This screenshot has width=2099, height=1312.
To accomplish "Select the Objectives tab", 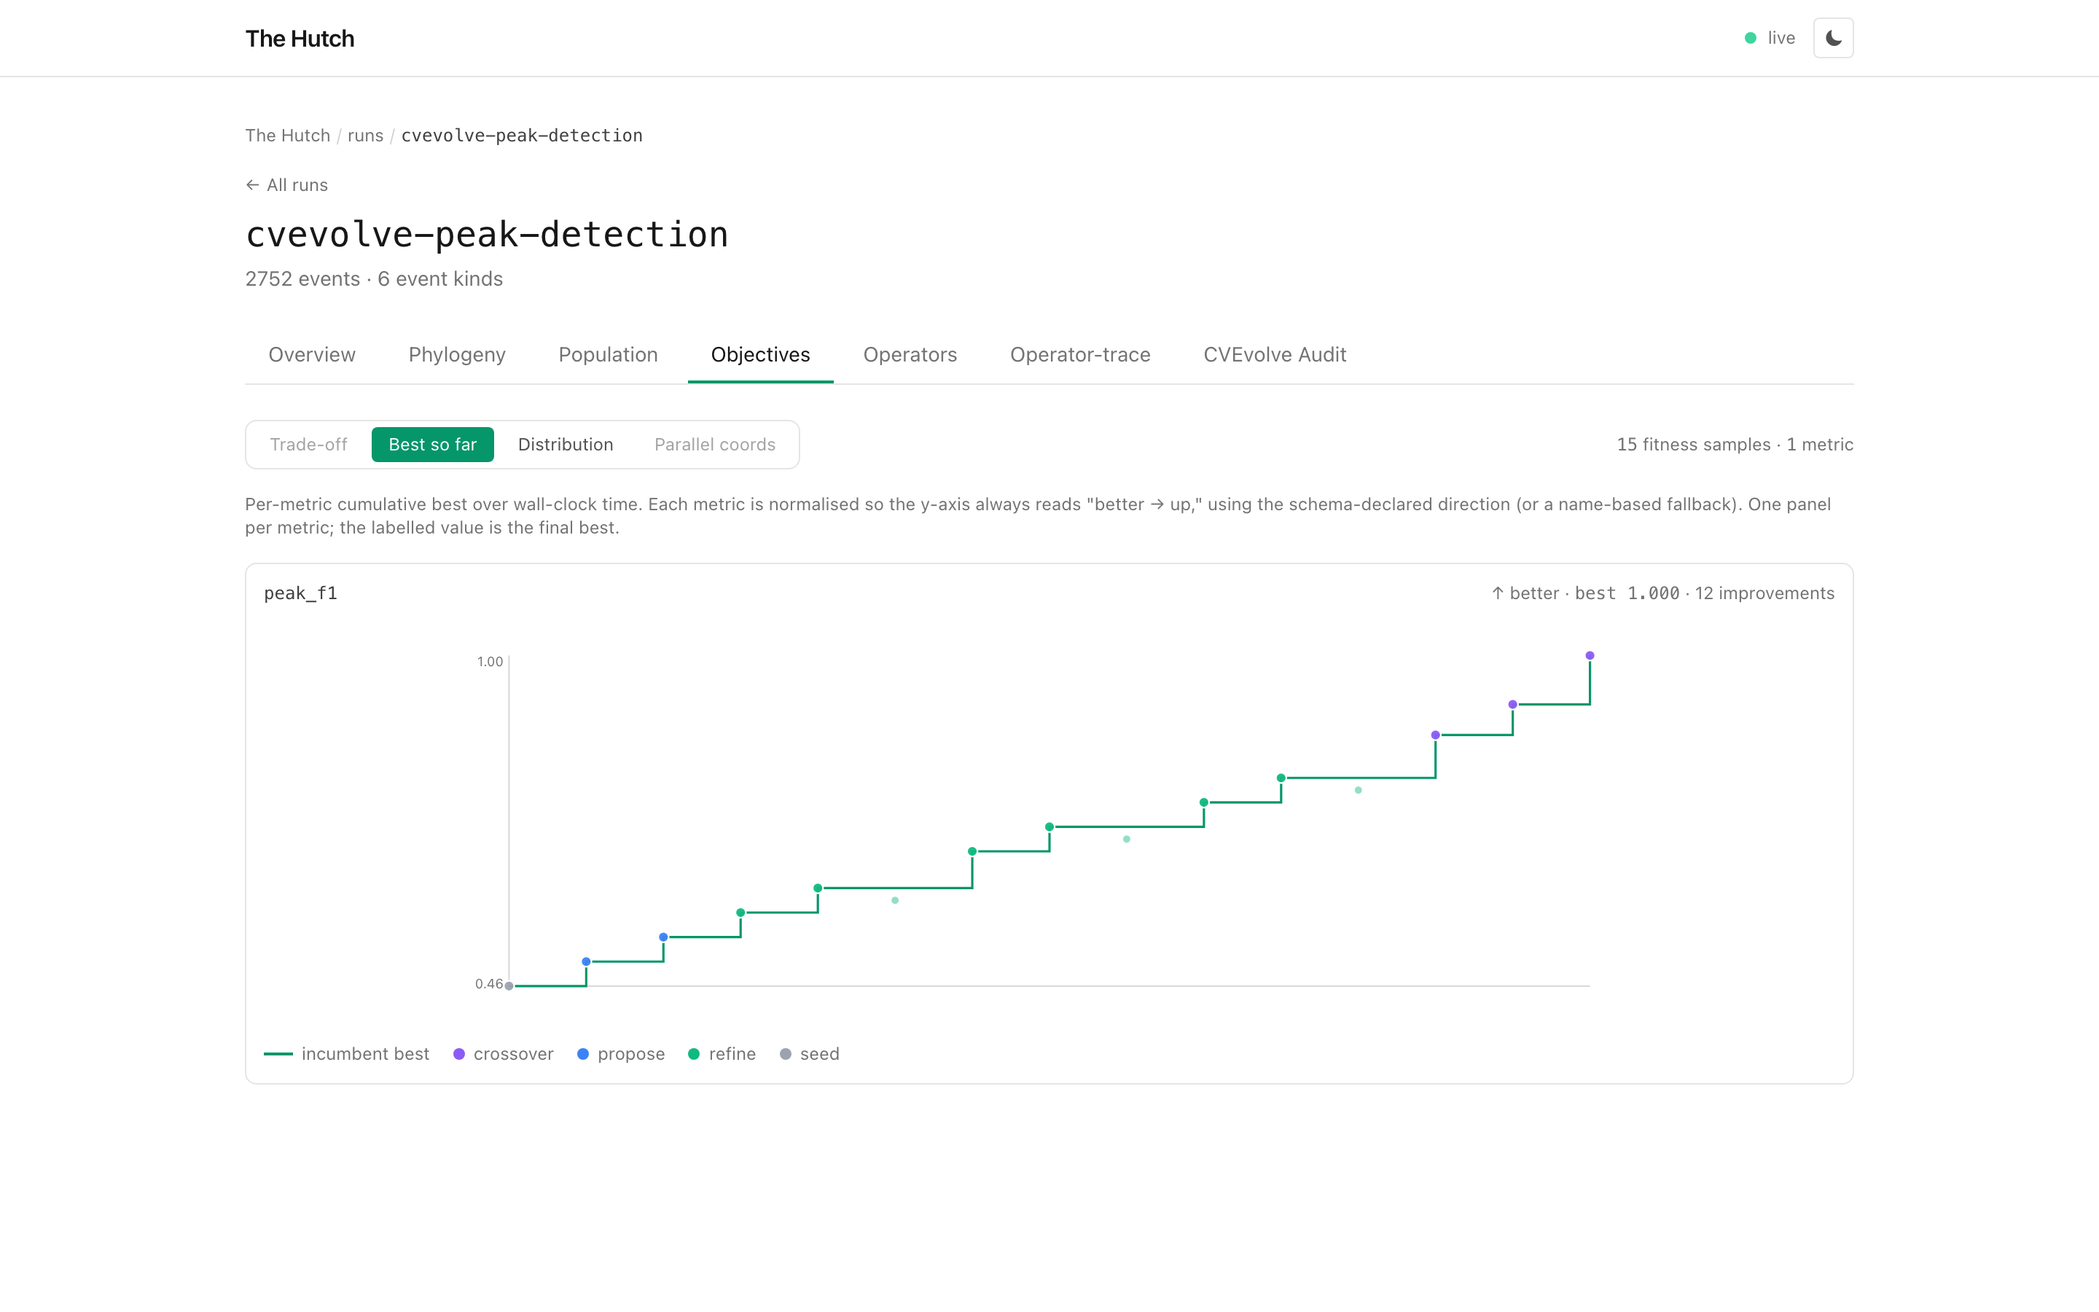I will tap(761, 355).
